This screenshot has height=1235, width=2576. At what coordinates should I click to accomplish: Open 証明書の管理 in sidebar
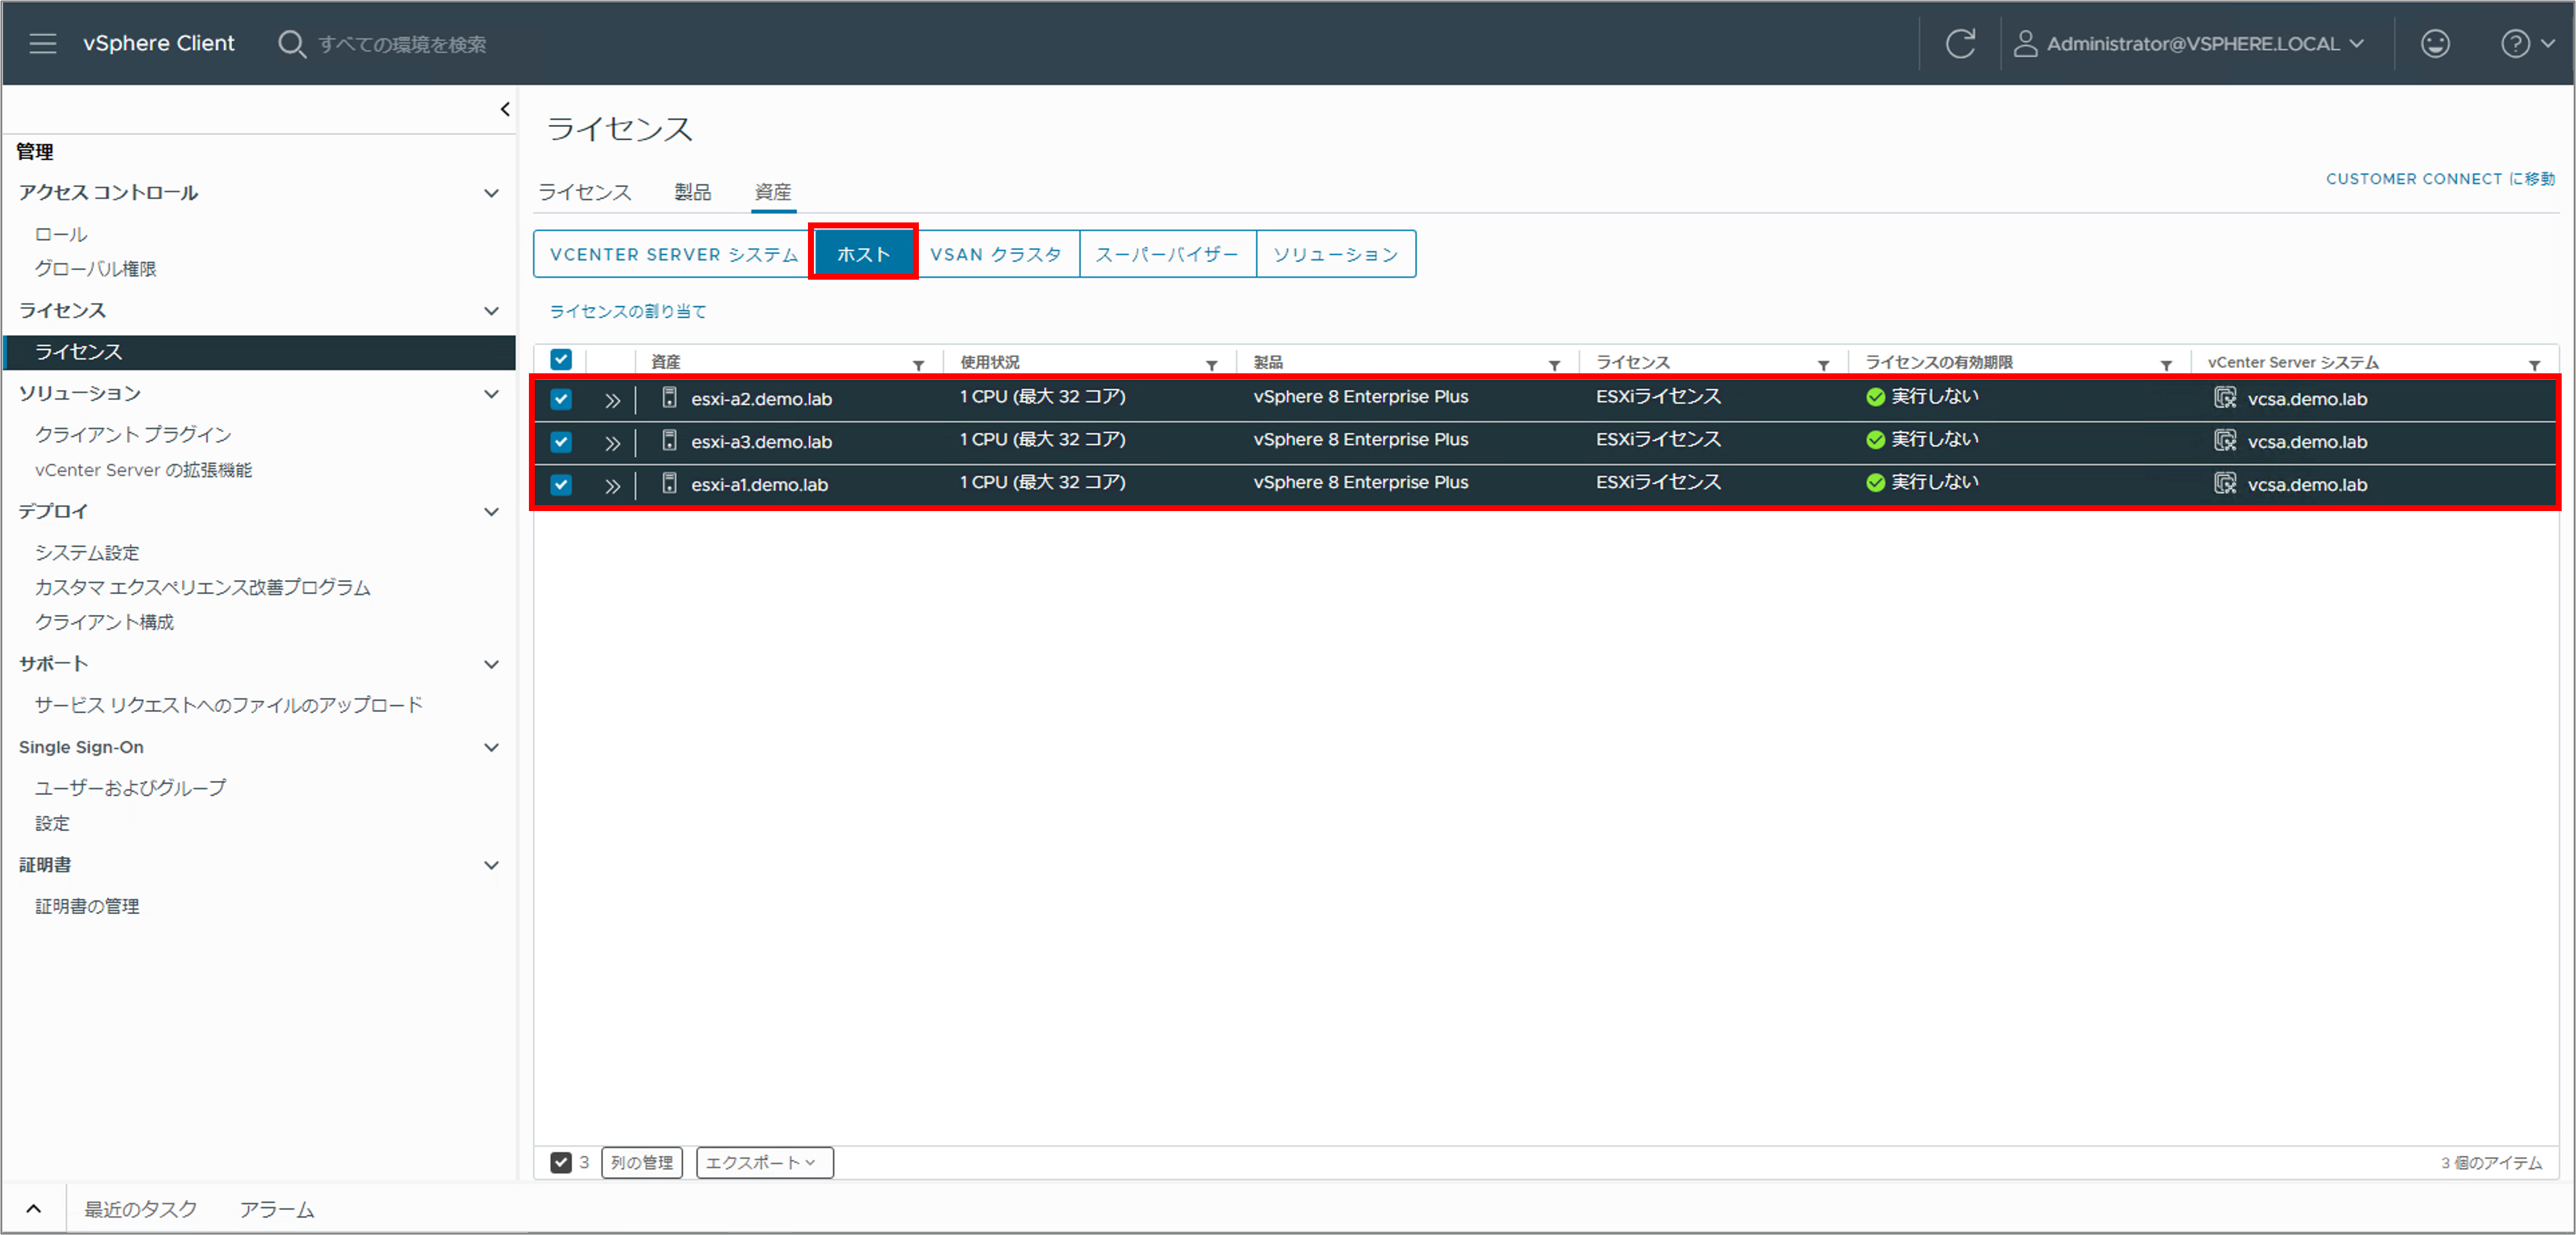(87, 906)
